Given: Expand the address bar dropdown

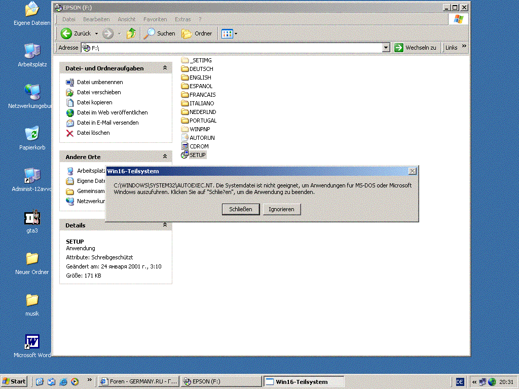Looking at the screenshot, I should point(386,48).
